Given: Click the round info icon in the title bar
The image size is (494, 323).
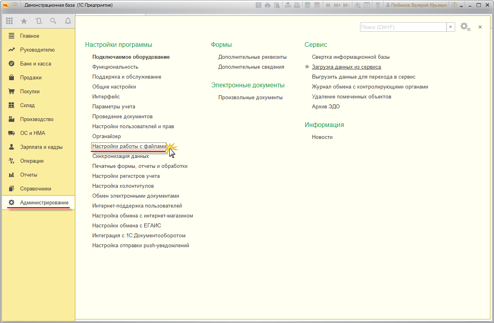Looking at the screenshot, I should click(454, 5).
